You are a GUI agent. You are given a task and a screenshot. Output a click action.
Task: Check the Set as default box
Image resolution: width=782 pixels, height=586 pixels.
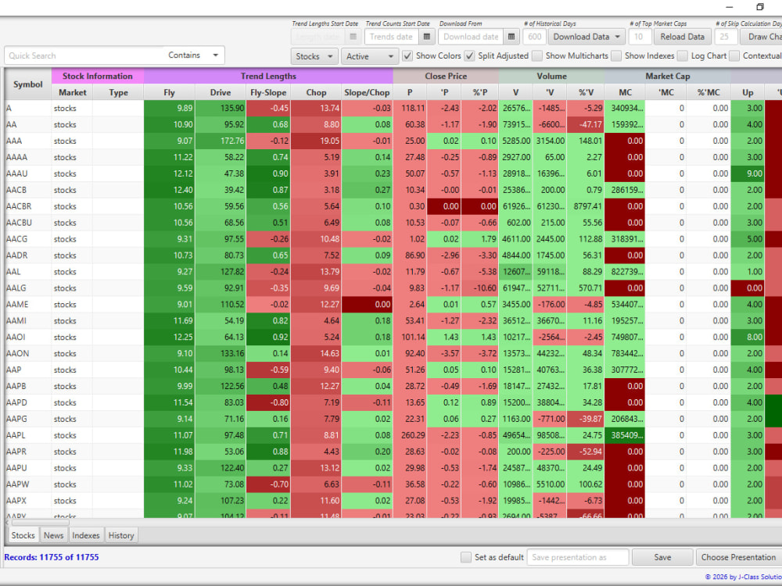point(466,557)
